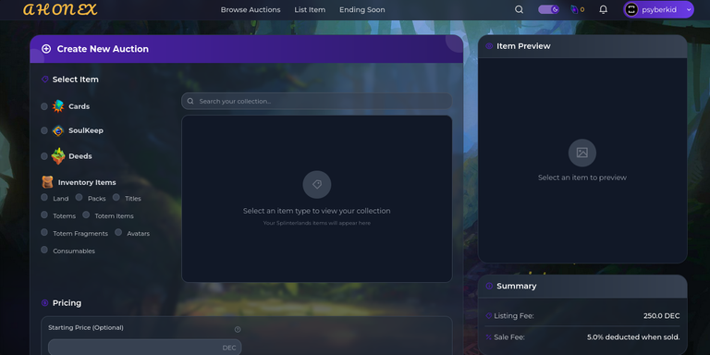Viewport: 710px width, 355px height.
Task: Select the Cards radio button
Action: click(44, 106)
